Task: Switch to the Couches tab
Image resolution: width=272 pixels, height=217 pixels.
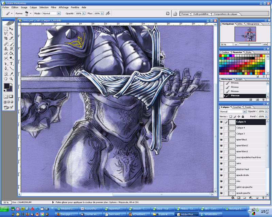Action: [237, 107]
